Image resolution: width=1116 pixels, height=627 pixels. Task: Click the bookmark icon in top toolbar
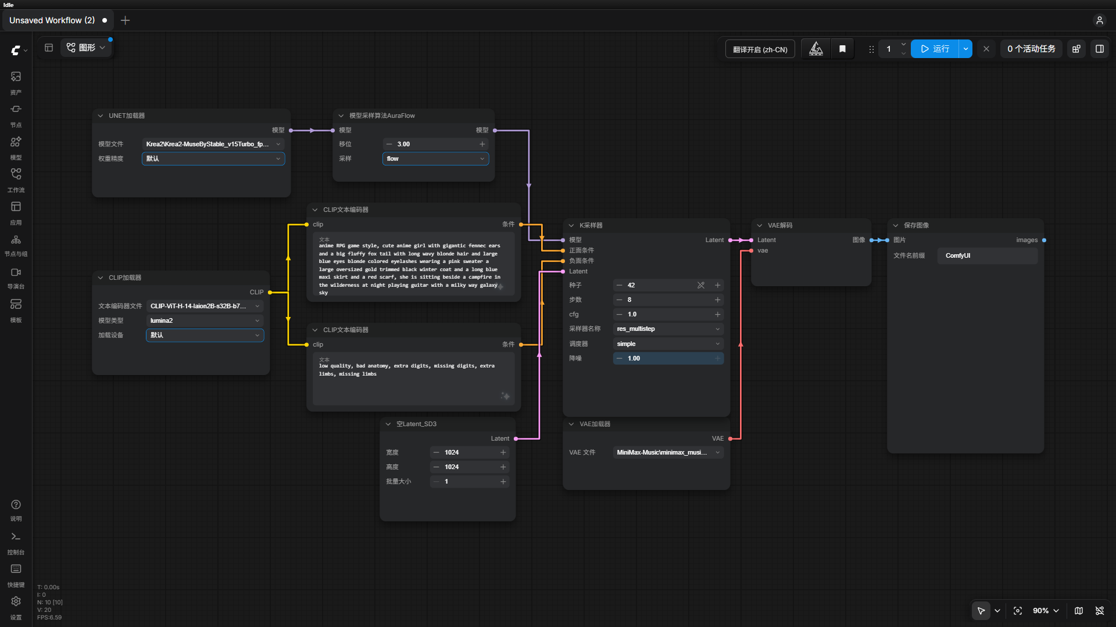[x=842, y=49]
